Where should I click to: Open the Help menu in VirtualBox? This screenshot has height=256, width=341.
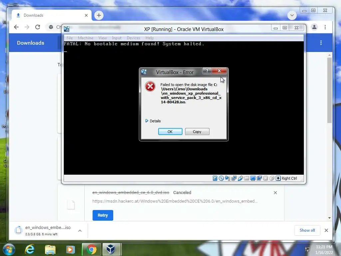point(150,38)
